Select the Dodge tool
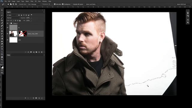The width and height of the screenshot is (192, 108). [x=2, y=44]
